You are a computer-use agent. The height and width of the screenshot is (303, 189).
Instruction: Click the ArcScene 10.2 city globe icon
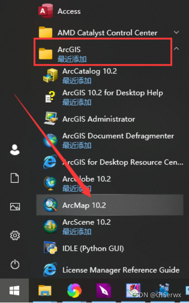[50, 226]
